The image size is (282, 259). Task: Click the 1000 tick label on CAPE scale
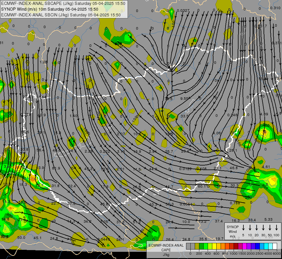click(x=233, y=254)
